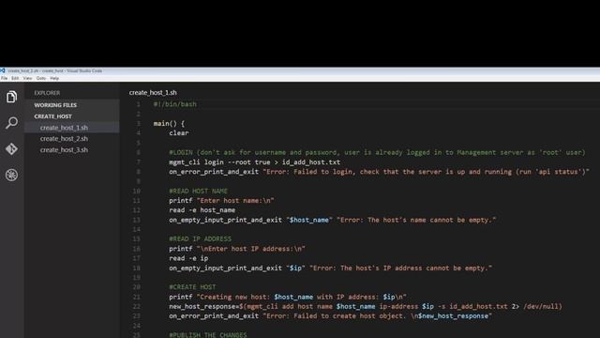Expand the WORKING FILES section
Screen dimensions: 600x338
pyautogui.click(x=72, y=105)
